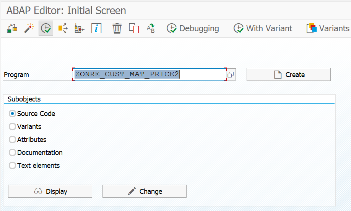Choose the Attributes radio option
The width and height of the screenshot is (351, 211).
13,140
